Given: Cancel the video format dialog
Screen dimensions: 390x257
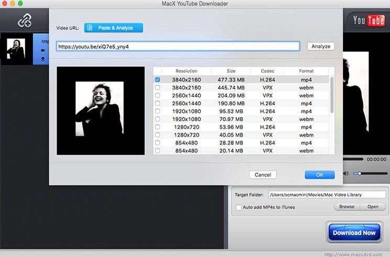Looking at the screenshot, I should click(263, 175).
